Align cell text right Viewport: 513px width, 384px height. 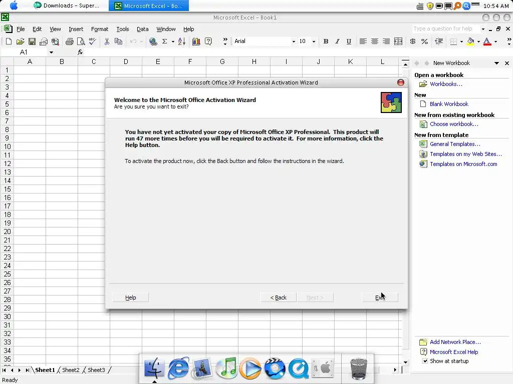pyautogui.click(x=386, y=41)
